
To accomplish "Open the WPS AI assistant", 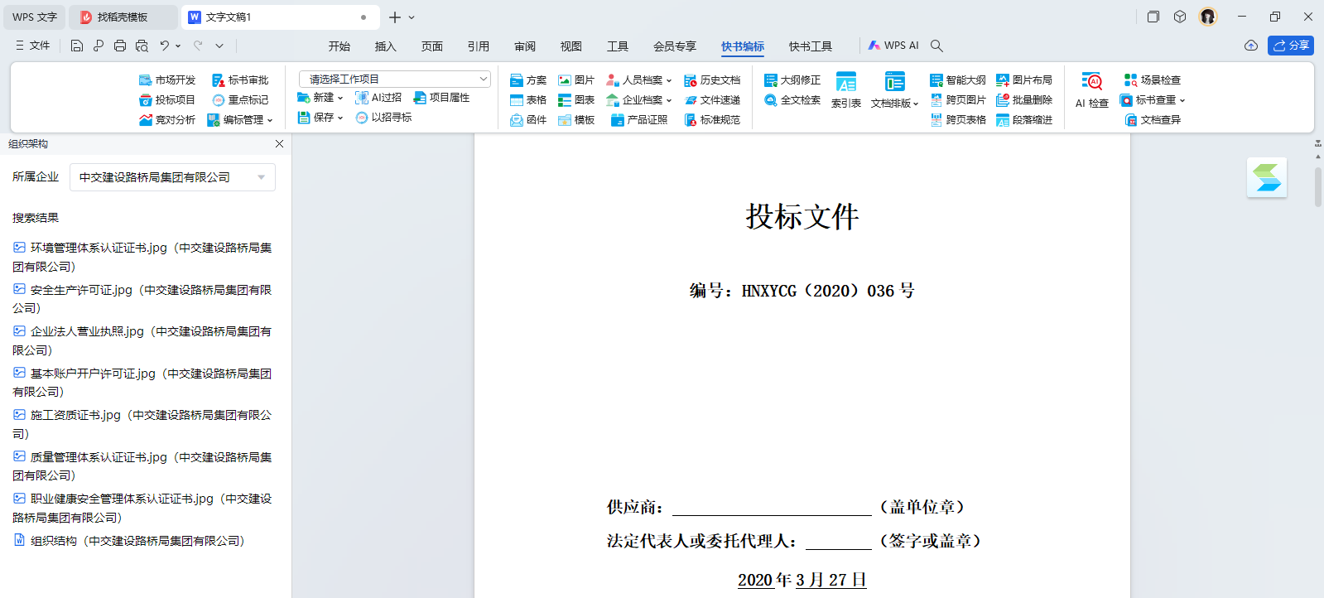I will click(x=893, y=46).
